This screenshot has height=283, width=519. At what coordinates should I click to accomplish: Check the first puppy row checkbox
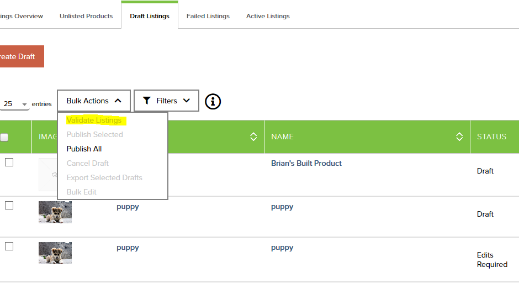pos(9,206)
